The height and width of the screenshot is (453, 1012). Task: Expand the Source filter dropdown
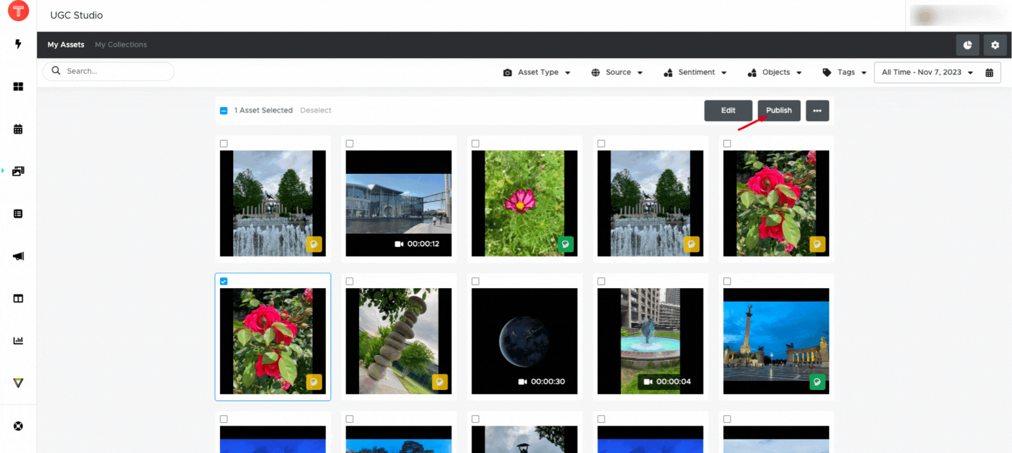(617, 72)
